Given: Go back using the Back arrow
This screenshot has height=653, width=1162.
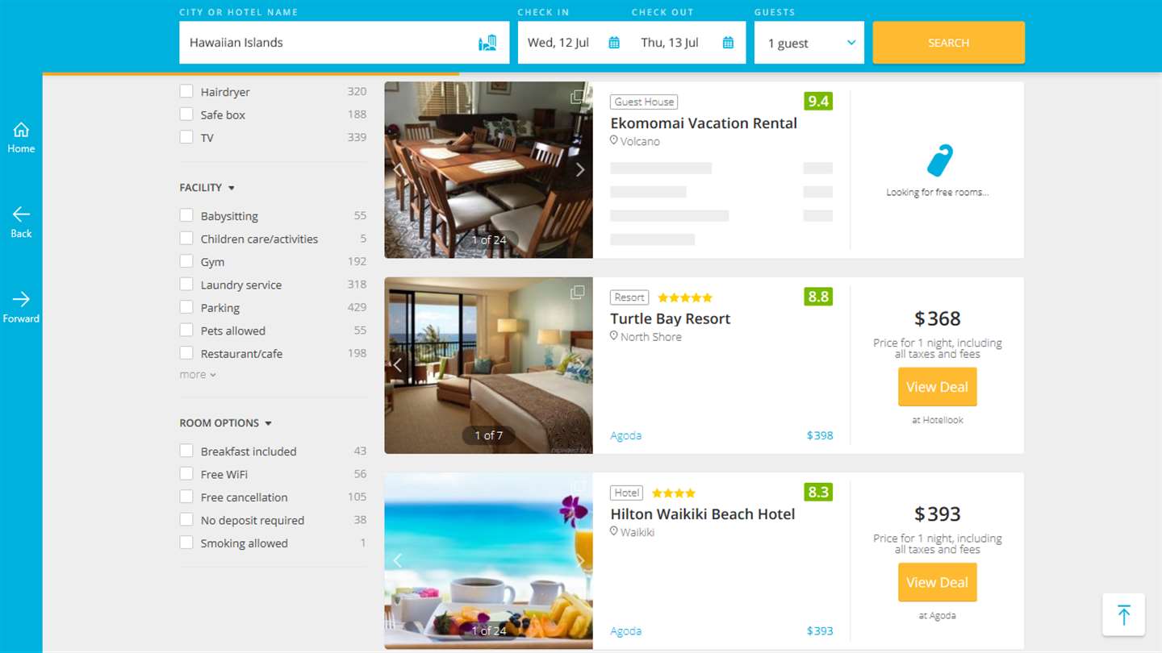Looking at the screenshot, I should 21,214.
